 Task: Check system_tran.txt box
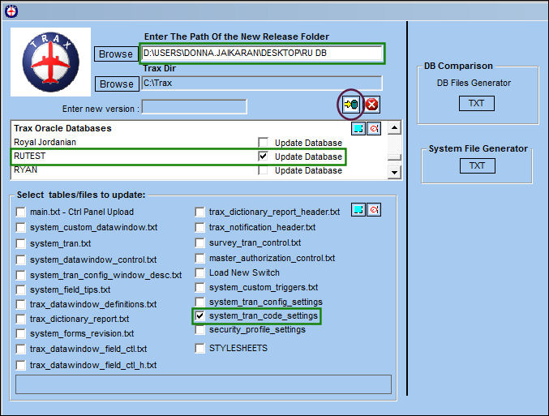[x=20, y=243]
